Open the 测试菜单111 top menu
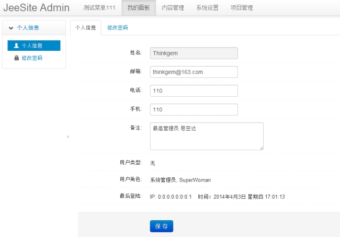Viewport: 340px width, 237px height. click(99, 8)
